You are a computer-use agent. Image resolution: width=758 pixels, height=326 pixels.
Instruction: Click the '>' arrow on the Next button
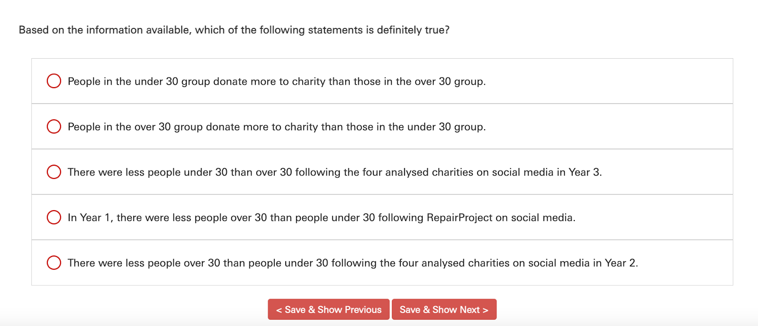coord(485,310)
